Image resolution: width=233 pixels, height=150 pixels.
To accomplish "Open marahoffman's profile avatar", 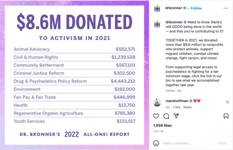I will point(157,102).
